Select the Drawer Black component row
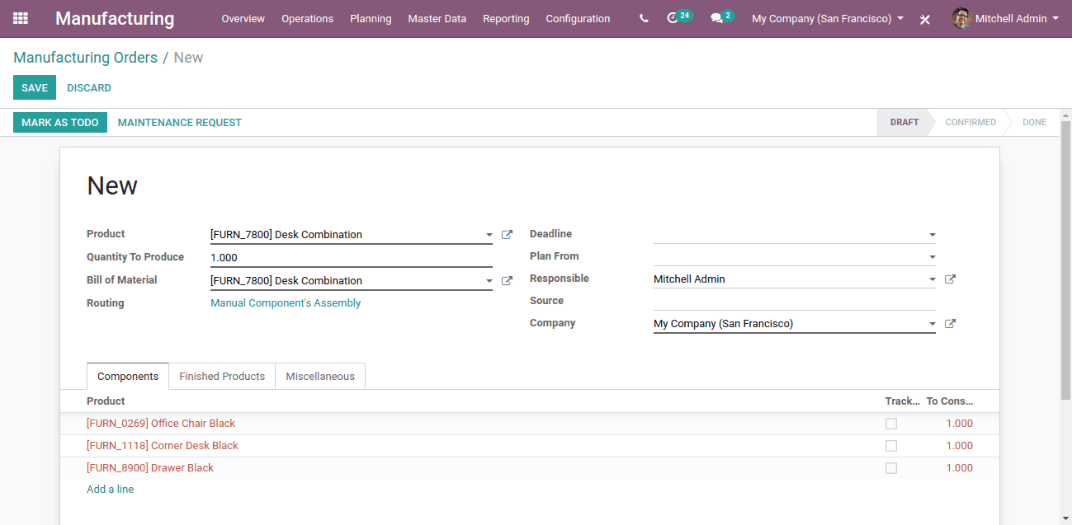This screenshot has height=525, width=1072. click(530, 468)
